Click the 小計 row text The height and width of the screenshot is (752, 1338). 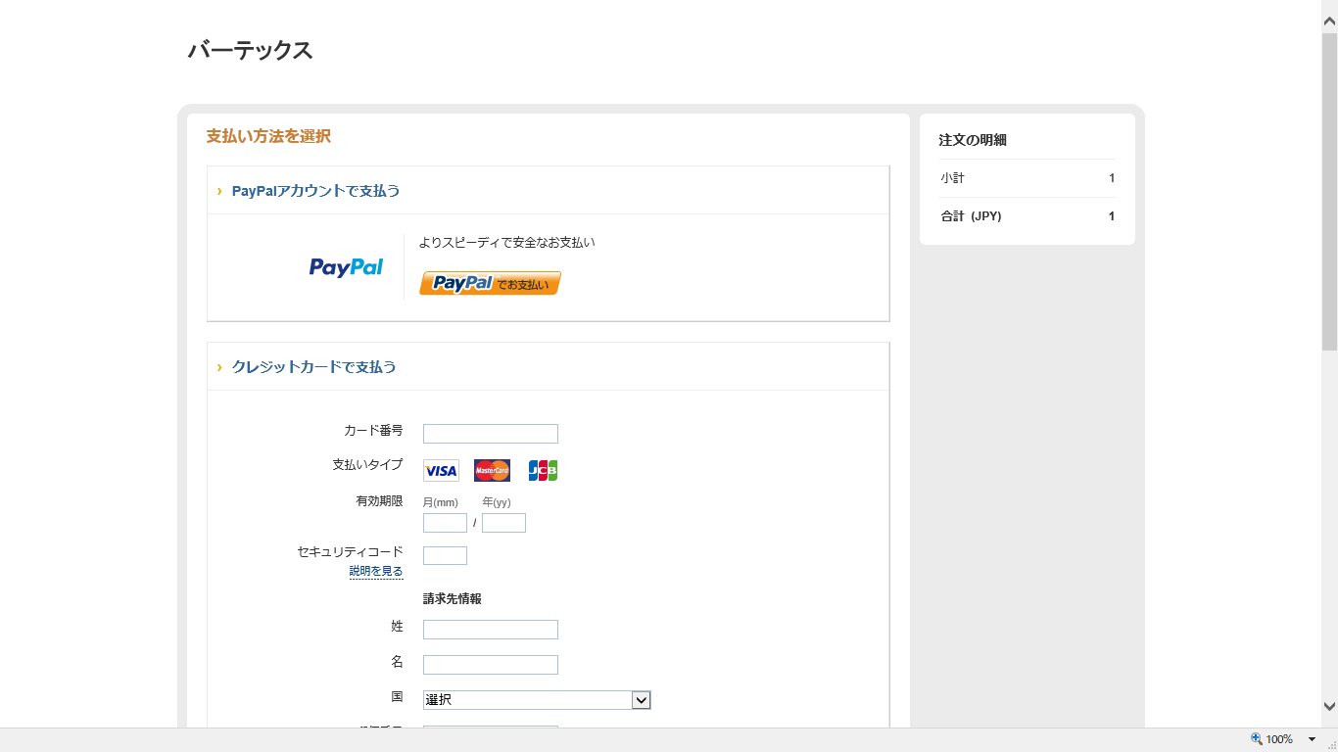point(953,178)
